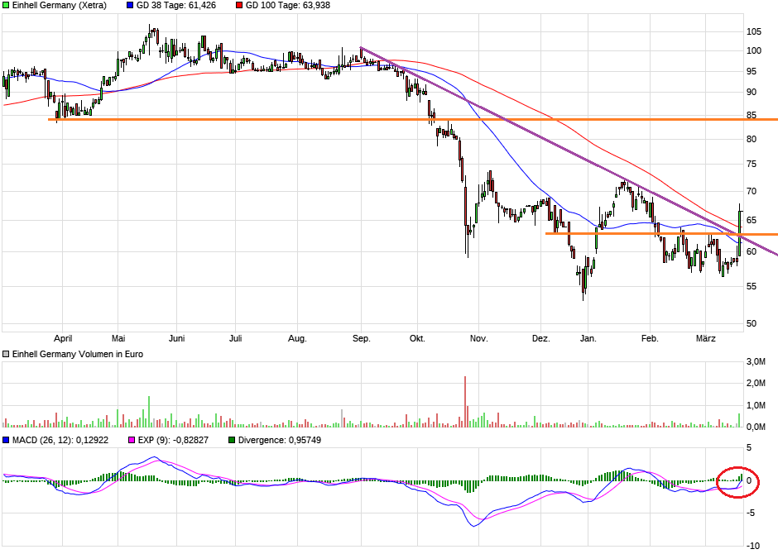Click the 3,0M volume axis label
Viewport: 778px width, 554px height.
(x=755, y=362)
